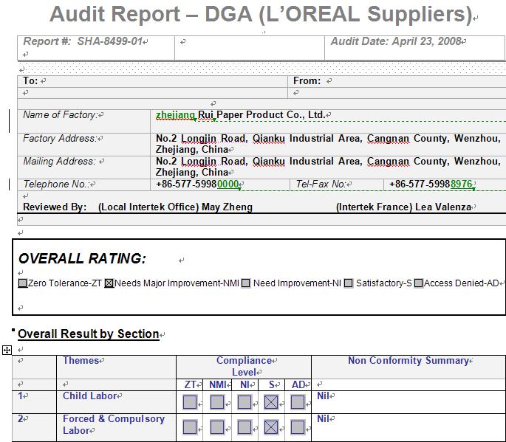Click the NI sub-column header
This screenshot has width=506, height=442.
pos(245,384)
